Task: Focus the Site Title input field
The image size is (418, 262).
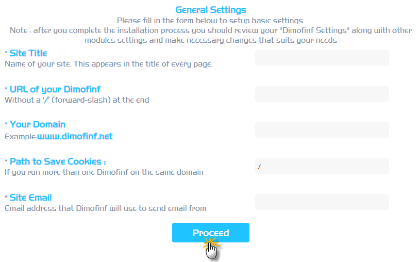Action: [322, 58]
